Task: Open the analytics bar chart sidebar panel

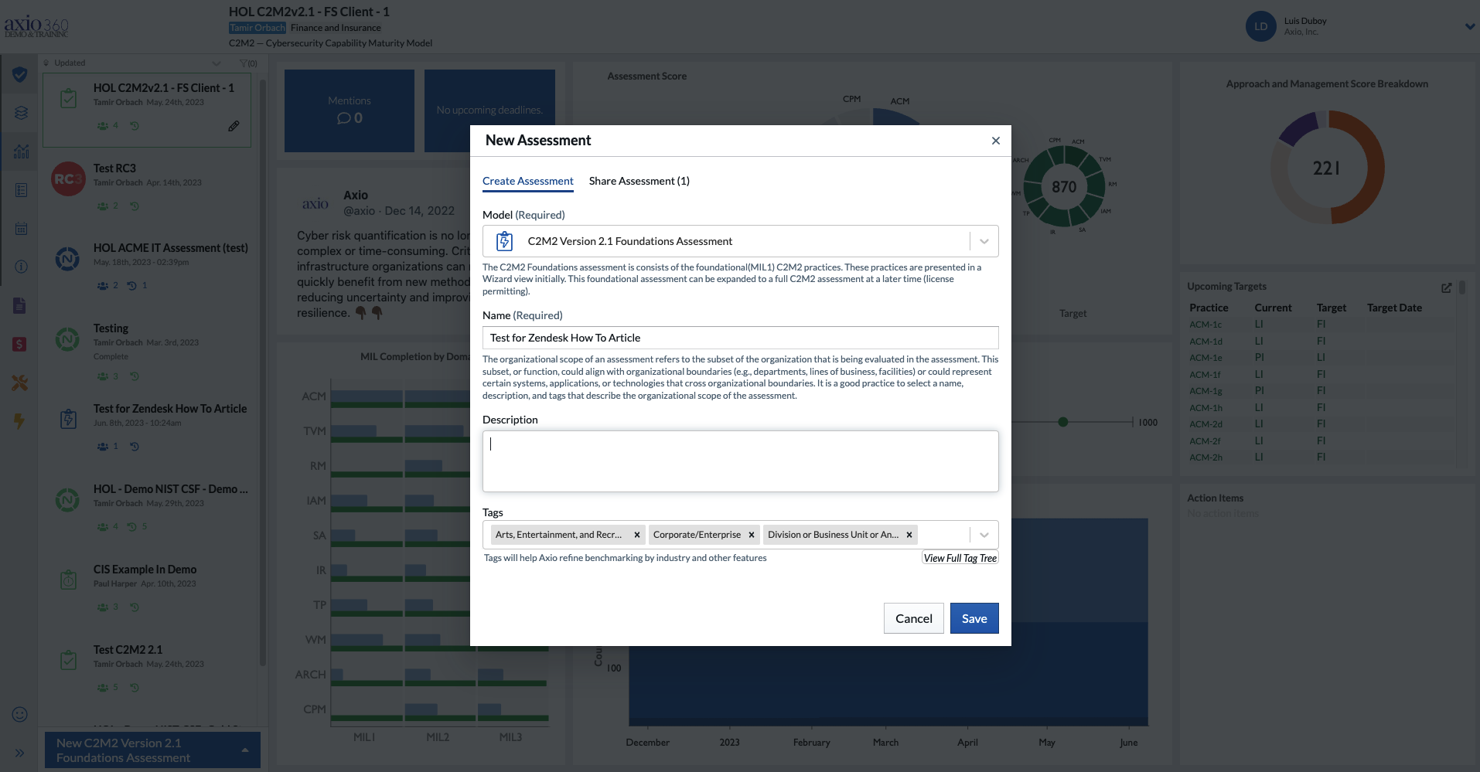Action: tap(20, 151)
